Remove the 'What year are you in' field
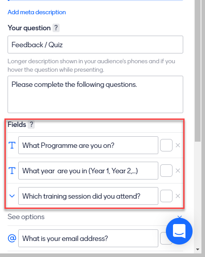 click(x=178, y=171)
